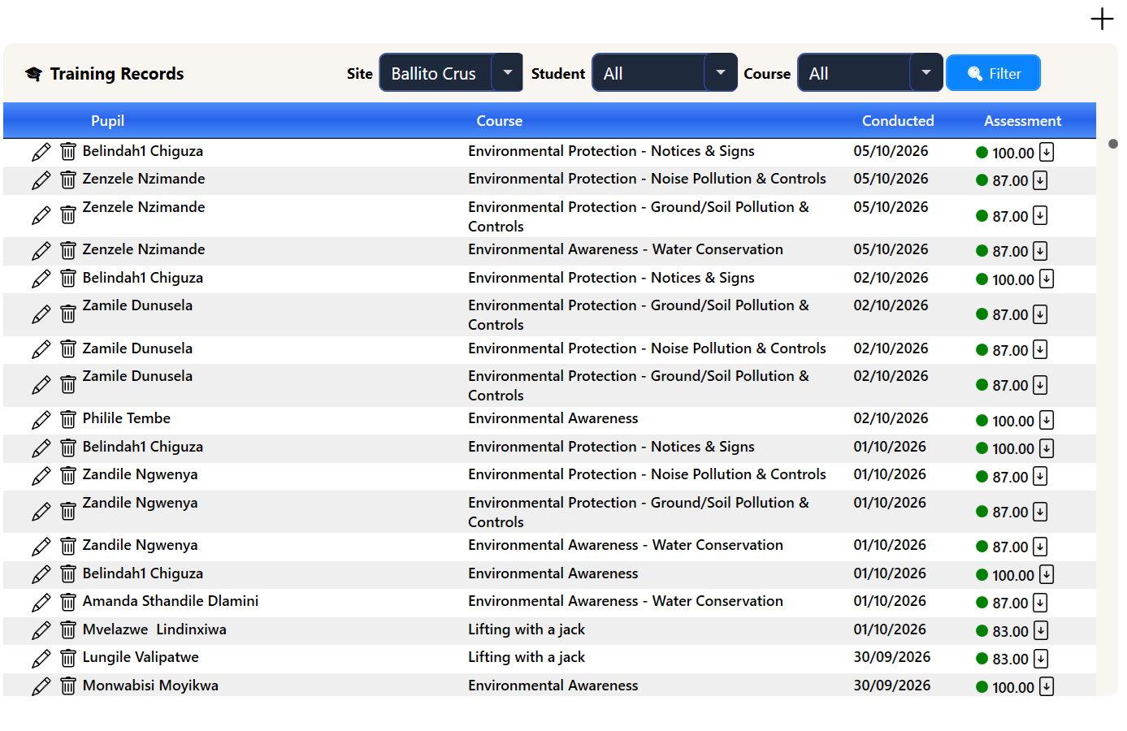1127x731 pixels.
Task: Click the Assessment column header
Action: (1022, 121)
